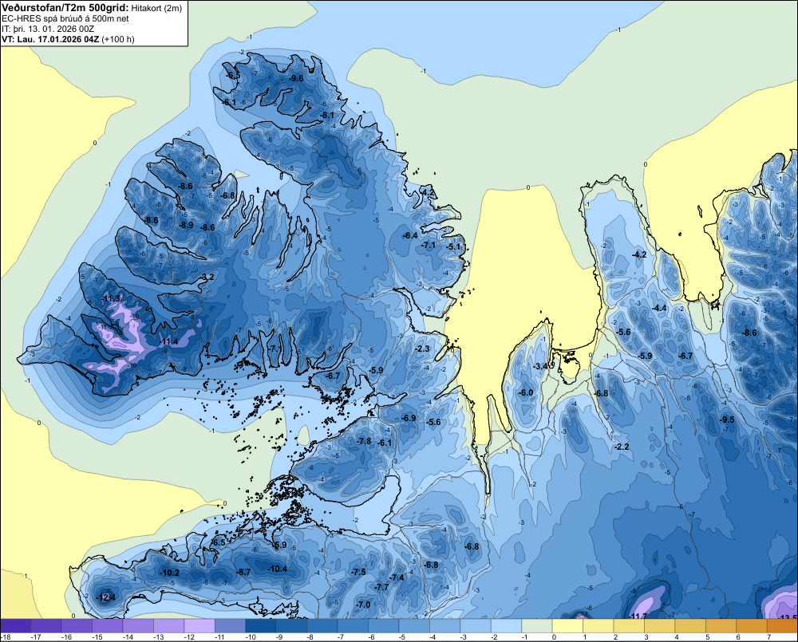Click the -8.7 temperature label
This screenshot has width=798, height=642.
tap(243, 572)
